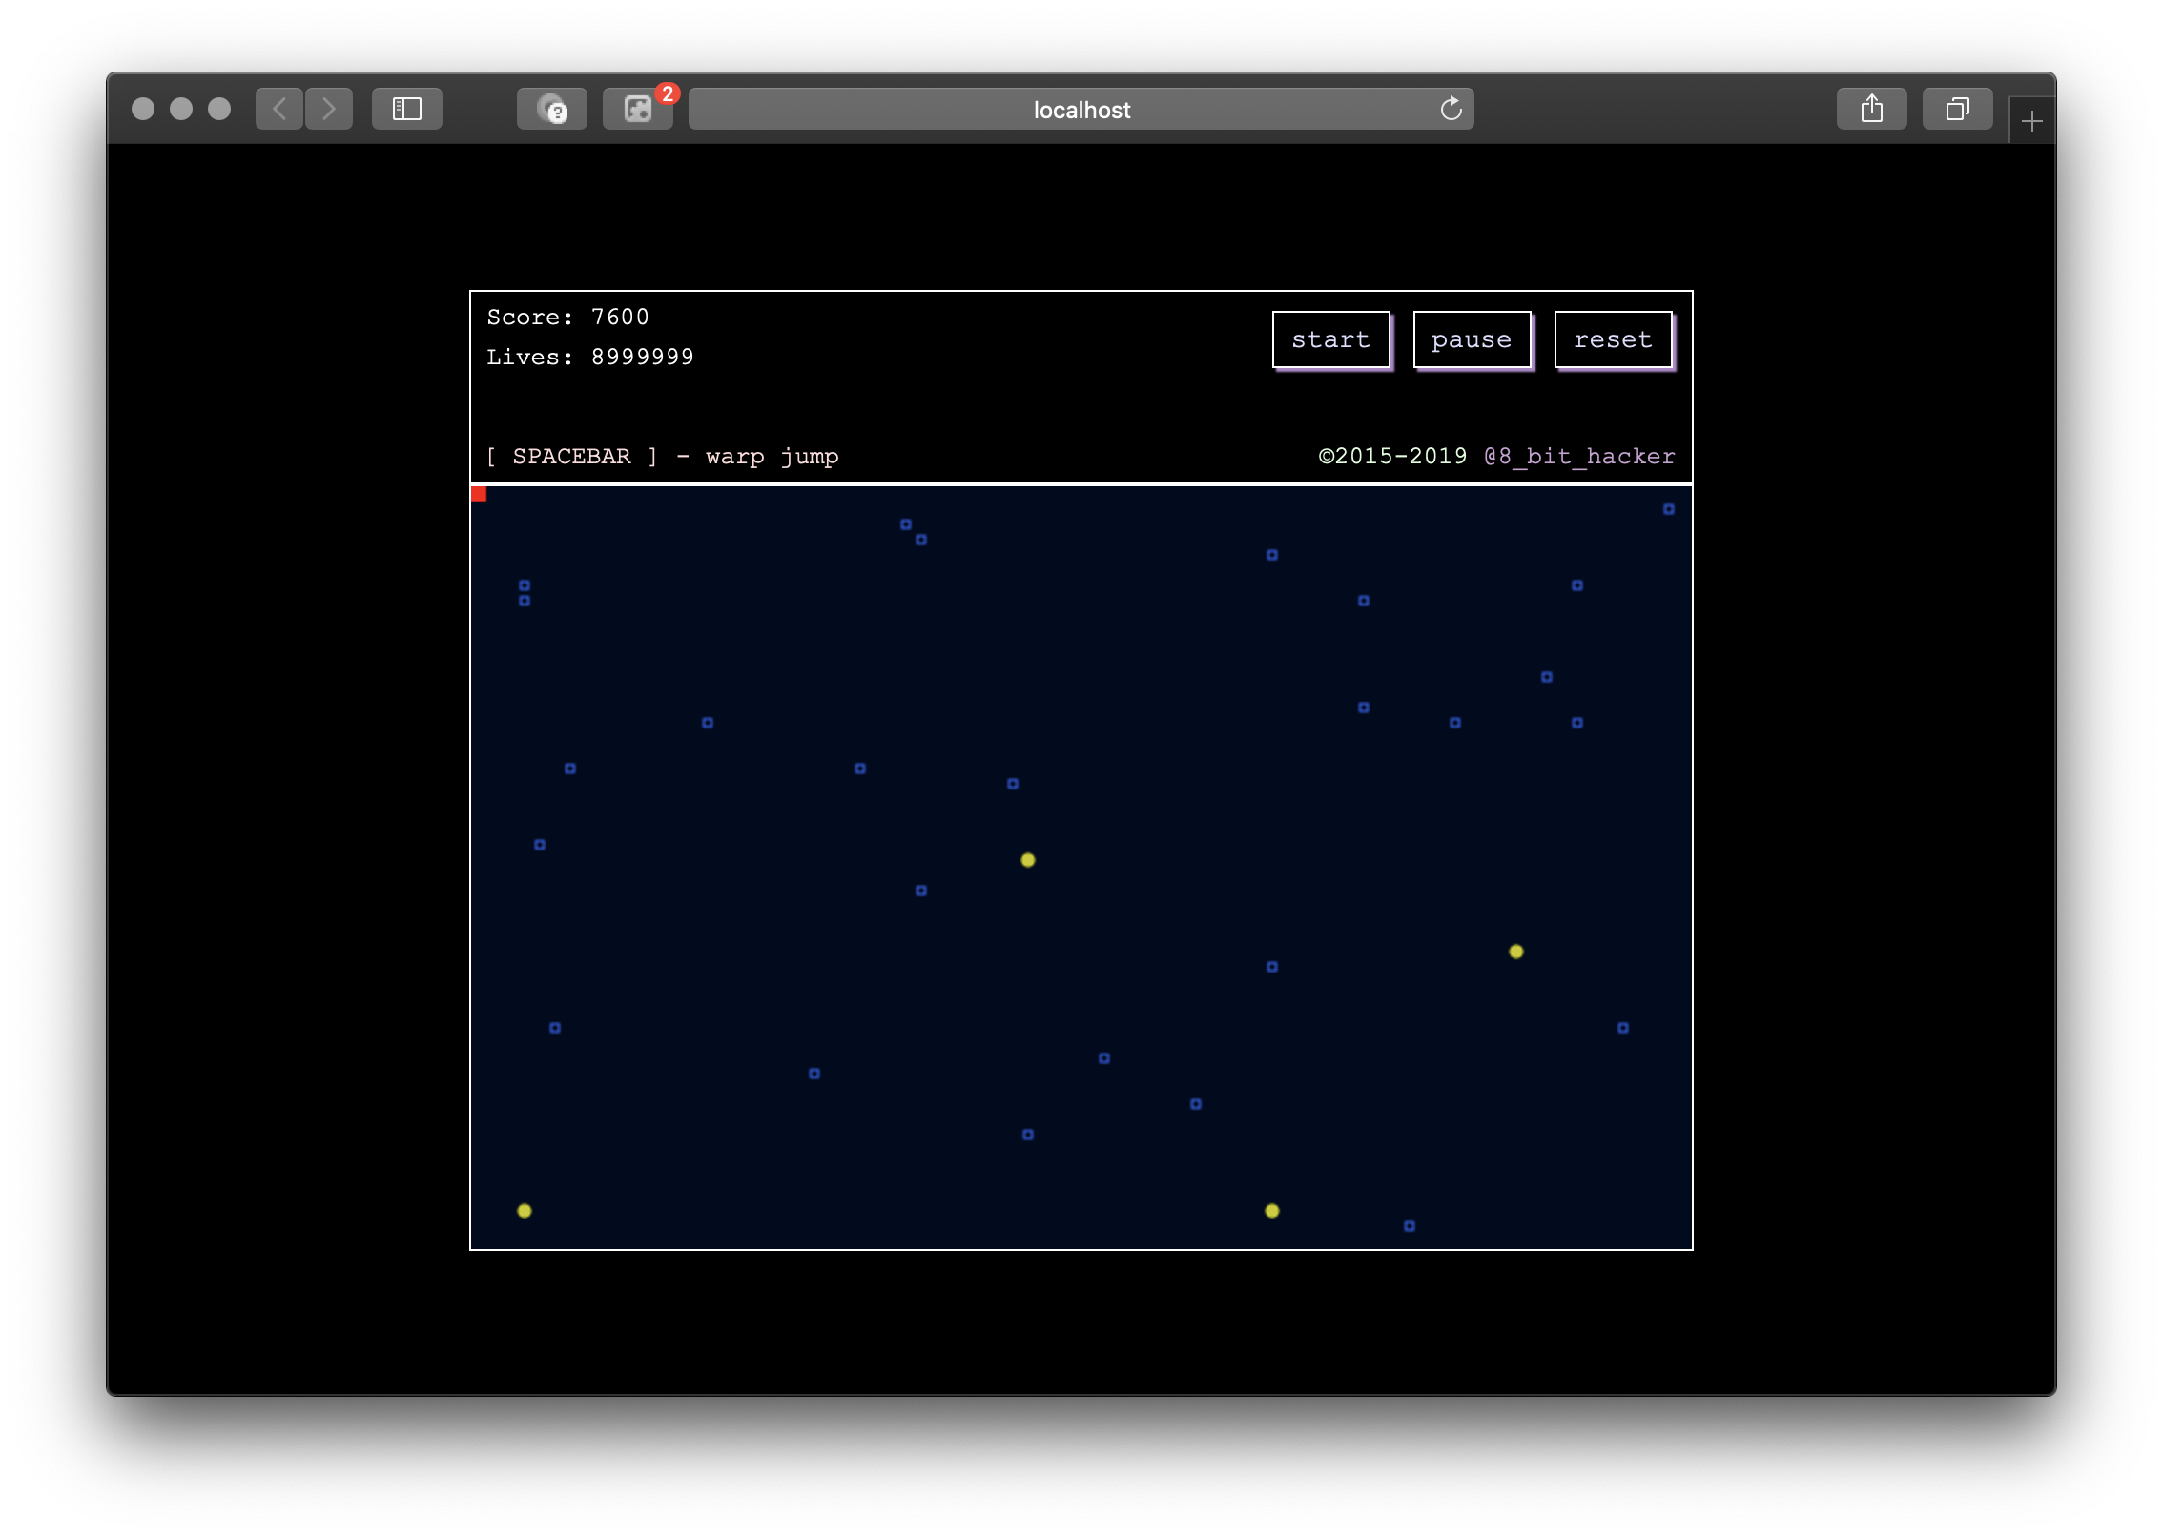The image size is (2163, 1537).
Task: Close the window with the first traffic-light button
Action: 143,109
